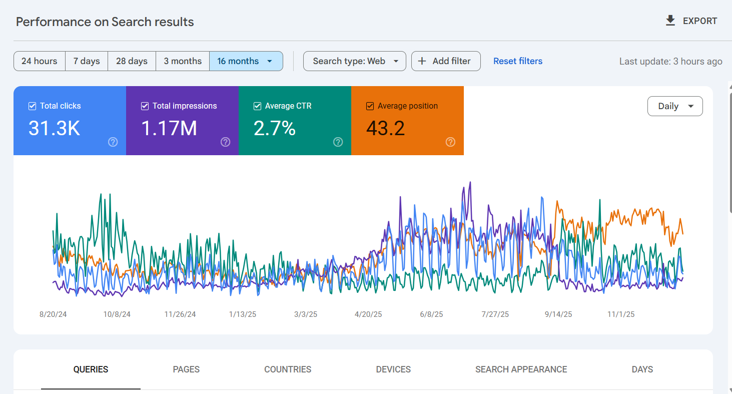This screenshot has height=394, width=732.
Task: Open help tooltip on Total impressions card
Action: tap(225, 142)
